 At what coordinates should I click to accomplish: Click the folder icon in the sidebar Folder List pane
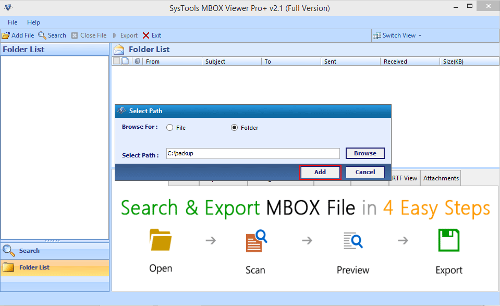click(x=8, y=267)
